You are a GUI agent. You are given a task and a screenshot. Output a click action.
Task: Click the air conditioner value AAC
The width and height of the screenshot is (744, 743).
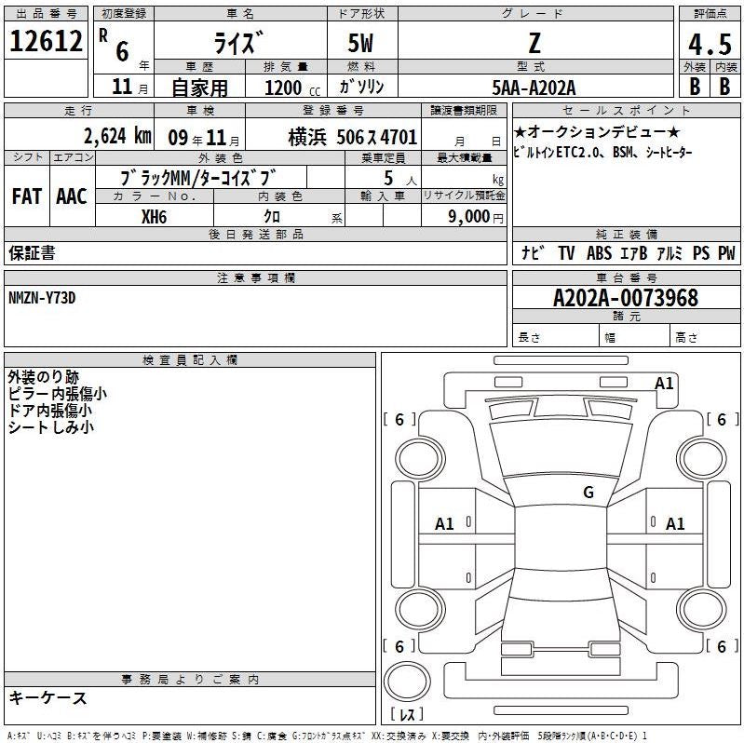[72, 196]
